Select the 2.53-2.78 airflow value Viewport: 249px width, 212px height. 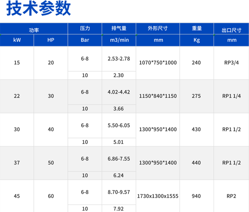(x=119, y=59)
